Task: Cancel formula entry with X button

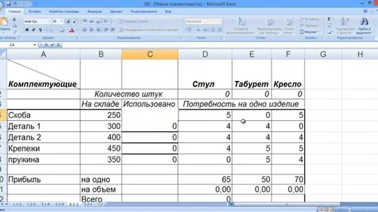Action: pos(46,45)
